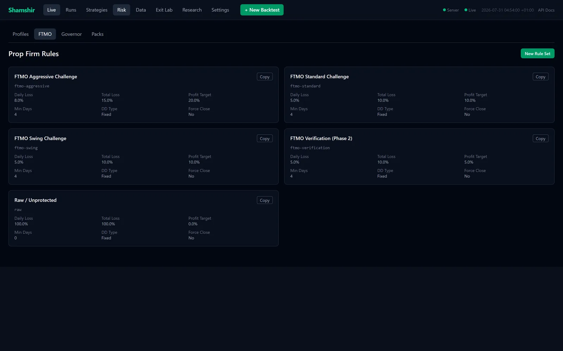The width and height of the screenshot is (563, 351).
Task: Copy the FTMO Swing Challenge rule set
Action: (265, 139)
